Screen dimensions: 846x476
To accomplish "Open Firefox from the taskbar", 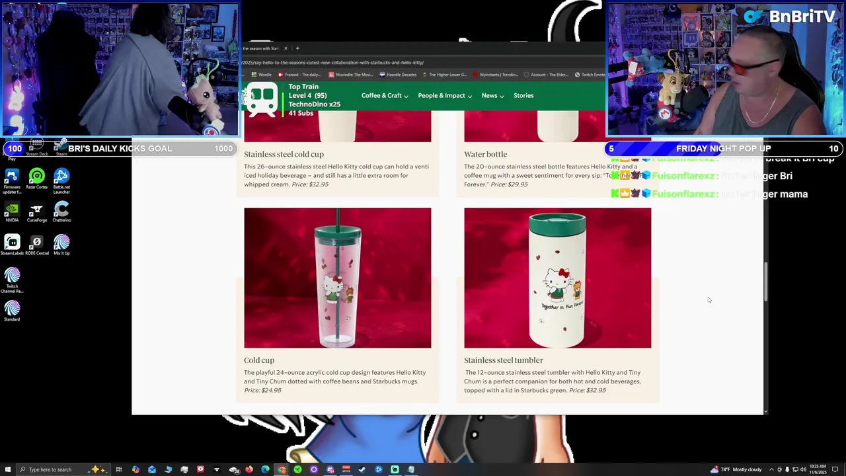I will (249, 469).
